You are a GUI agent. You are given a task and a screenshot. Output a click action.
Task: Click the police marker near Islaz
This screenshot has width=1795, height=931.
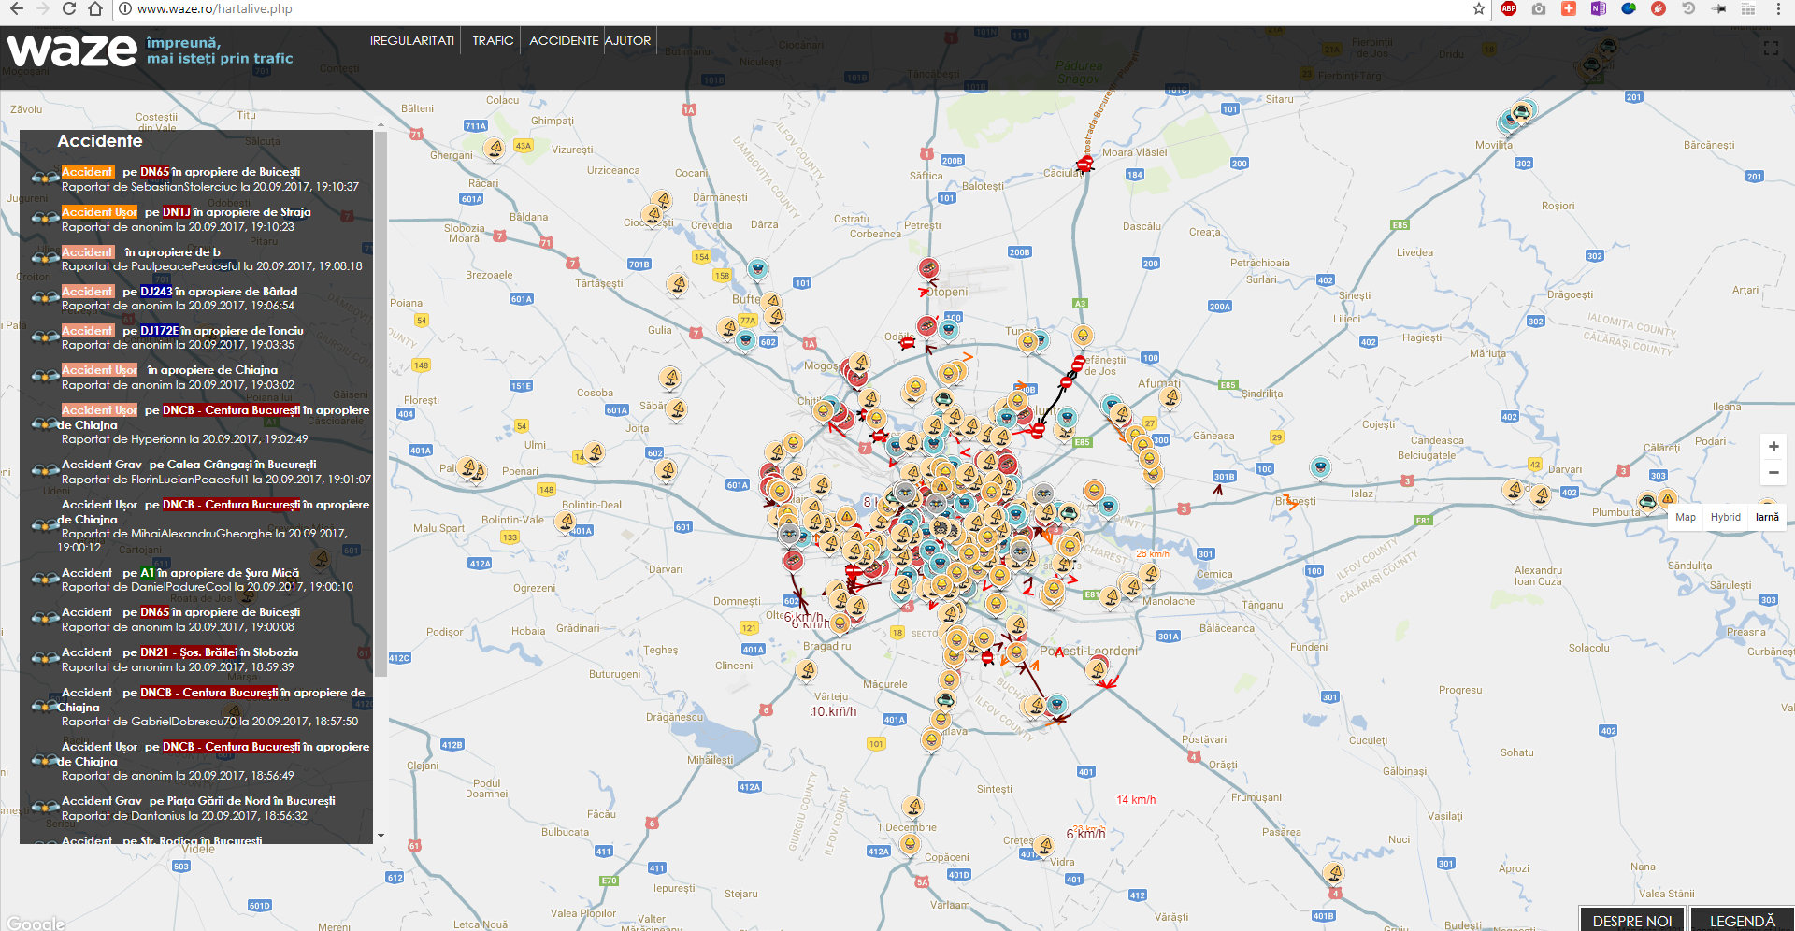click(1319, 466)
